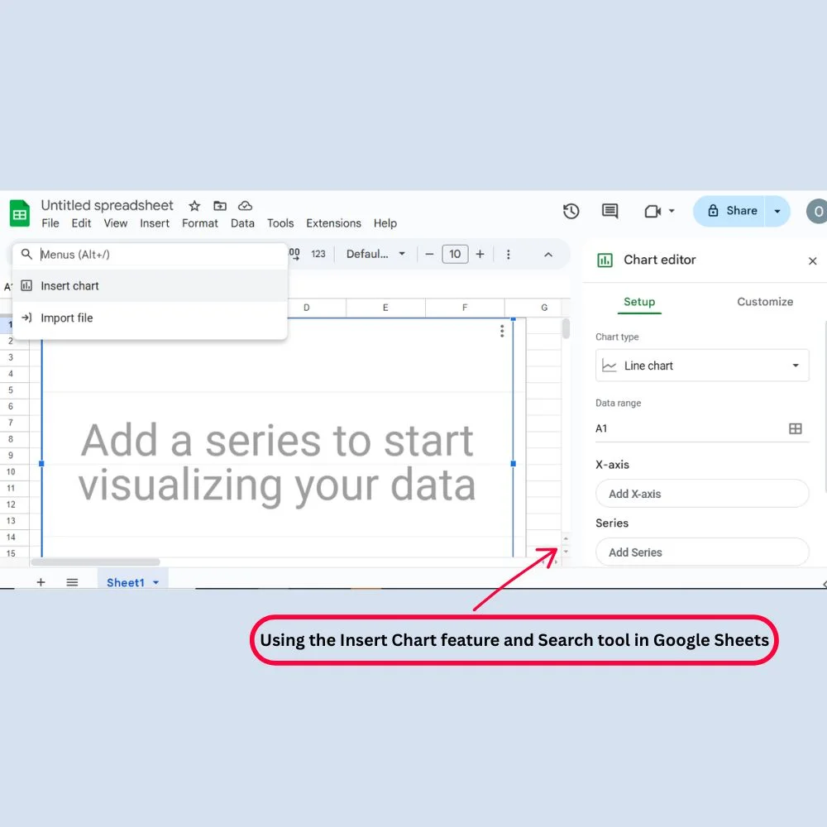
Task: Click the select data range grid icon
Action: [x=796, y=428]
